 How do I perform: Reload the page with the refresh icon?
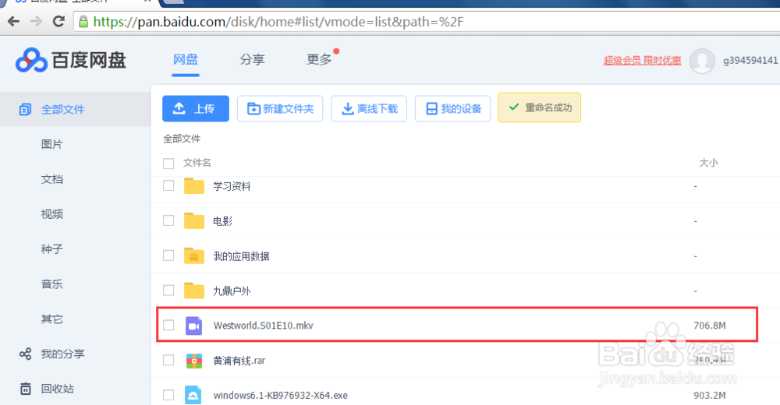(58, 21)
